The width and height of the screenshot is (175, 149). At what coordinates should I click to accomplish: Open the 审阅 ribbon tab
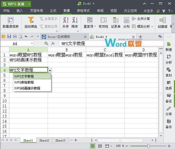pyautogui.click(x=100, y=11)
